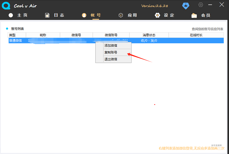Click the 账号列表 section title

pos(18,29)
